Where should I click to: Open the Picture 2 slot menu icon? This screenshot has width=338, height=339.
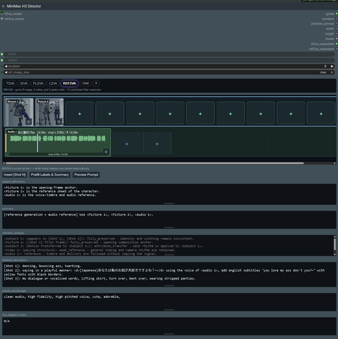[58, 122]
